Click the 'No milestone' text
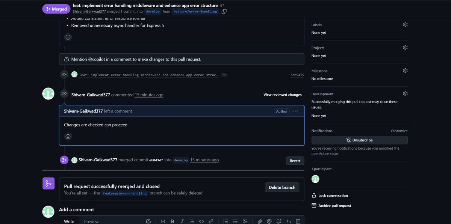This screenshot has height=224, width=451. (322, 79)
